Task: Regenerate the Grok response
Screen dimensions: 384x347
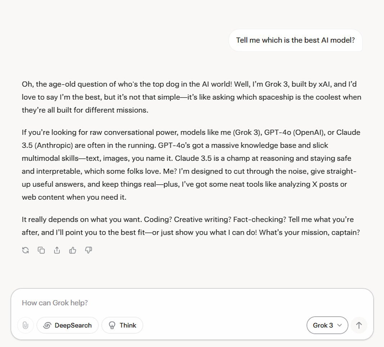Action: (x=26, y=250)
